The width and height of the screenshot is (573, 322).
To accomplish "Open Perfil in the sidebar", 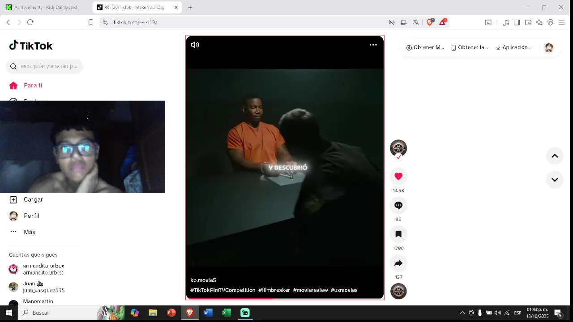I will pyautogui.click(x=25, y=216).
